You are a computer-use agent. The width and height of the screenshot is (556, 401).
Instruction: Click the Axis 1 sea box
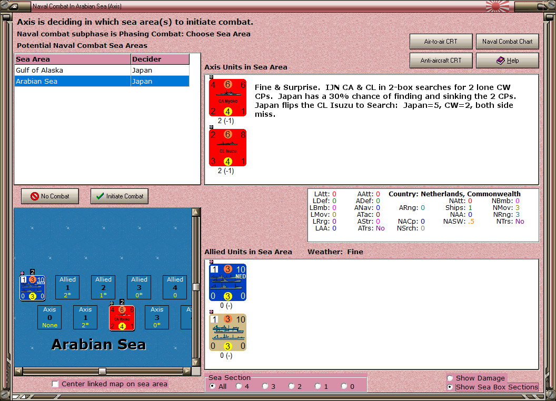point(85,317)
